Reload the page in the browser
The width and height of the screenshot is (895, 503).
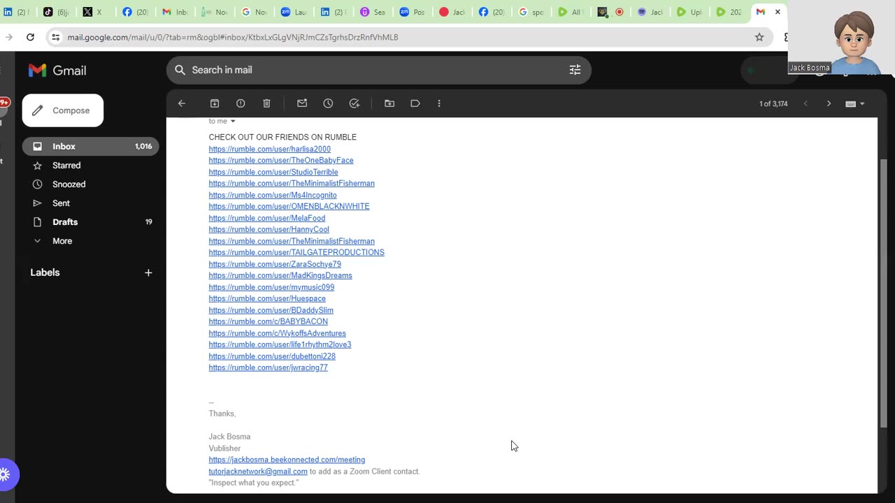(30, 37)
